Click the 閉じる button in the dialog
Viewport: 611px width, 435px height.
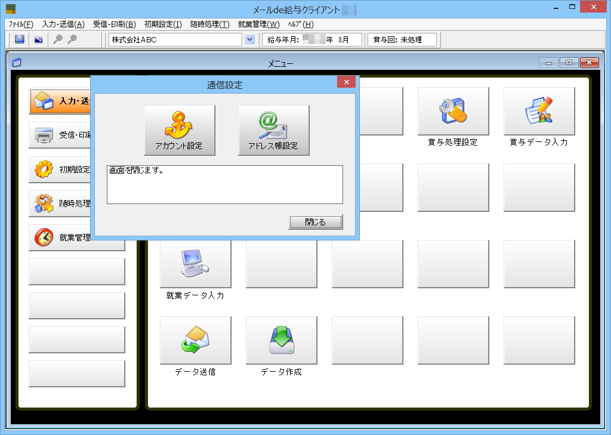point(315,222)
